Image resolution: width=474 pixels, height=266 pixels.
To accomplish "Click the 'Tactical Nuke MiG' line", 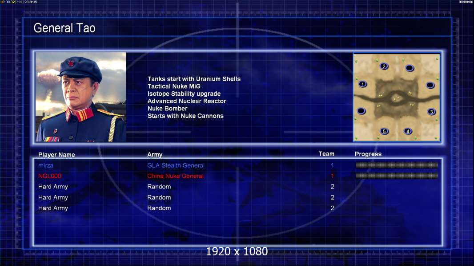I will point(174,86).
